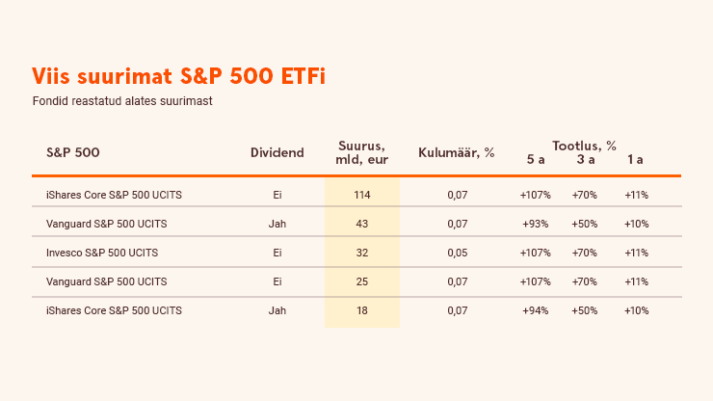The width and height of the screenshot is (713, 401).
Task: Click the +94% five-year return value
Action: [x=536, y=310]
